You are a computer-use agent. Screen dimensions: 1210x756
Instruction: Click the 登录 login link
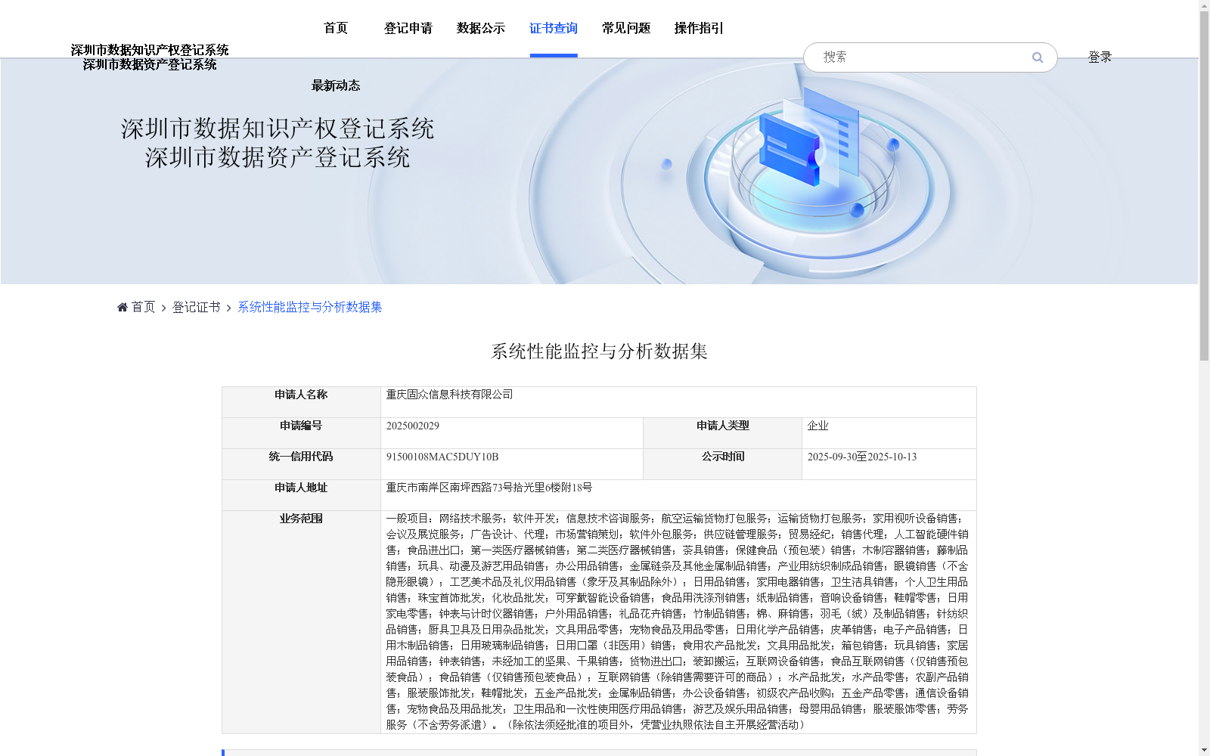pyautogui.click(x=1100, y=57)
